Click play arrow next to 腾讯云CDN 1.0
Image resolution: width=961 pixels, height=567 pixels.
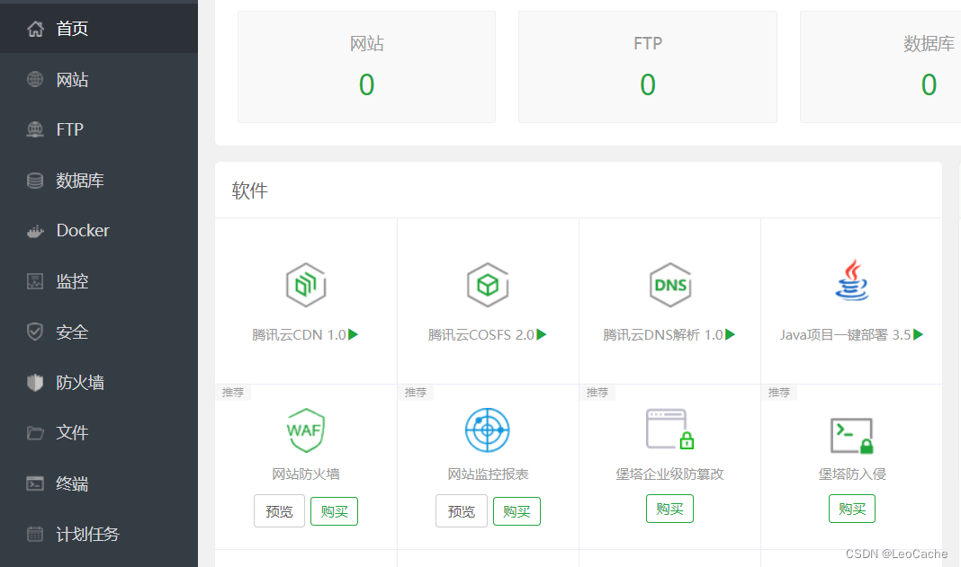[353, 334]
